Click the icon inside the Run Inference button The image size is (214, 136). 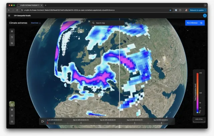(x=201, y=23)
